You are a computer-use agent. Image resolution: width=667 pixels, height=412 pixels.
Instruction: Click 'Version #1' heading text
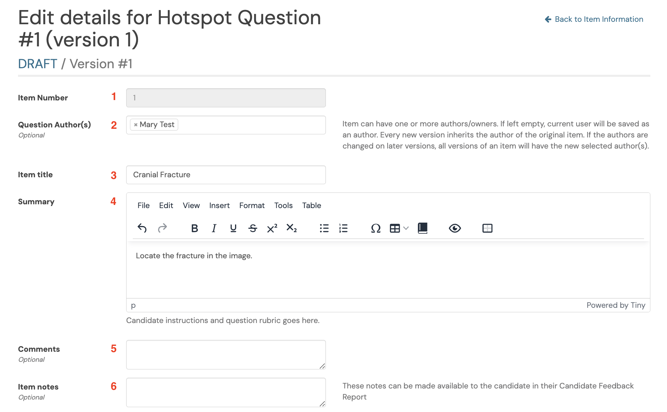tap(101, 64)
